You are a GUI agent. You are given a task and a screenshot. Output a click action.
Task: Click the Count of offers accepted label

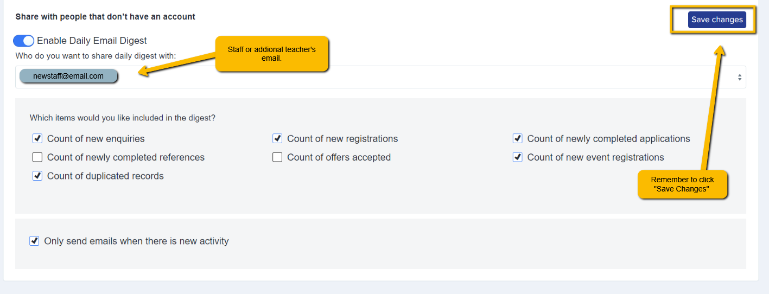(x=339, y=157)
